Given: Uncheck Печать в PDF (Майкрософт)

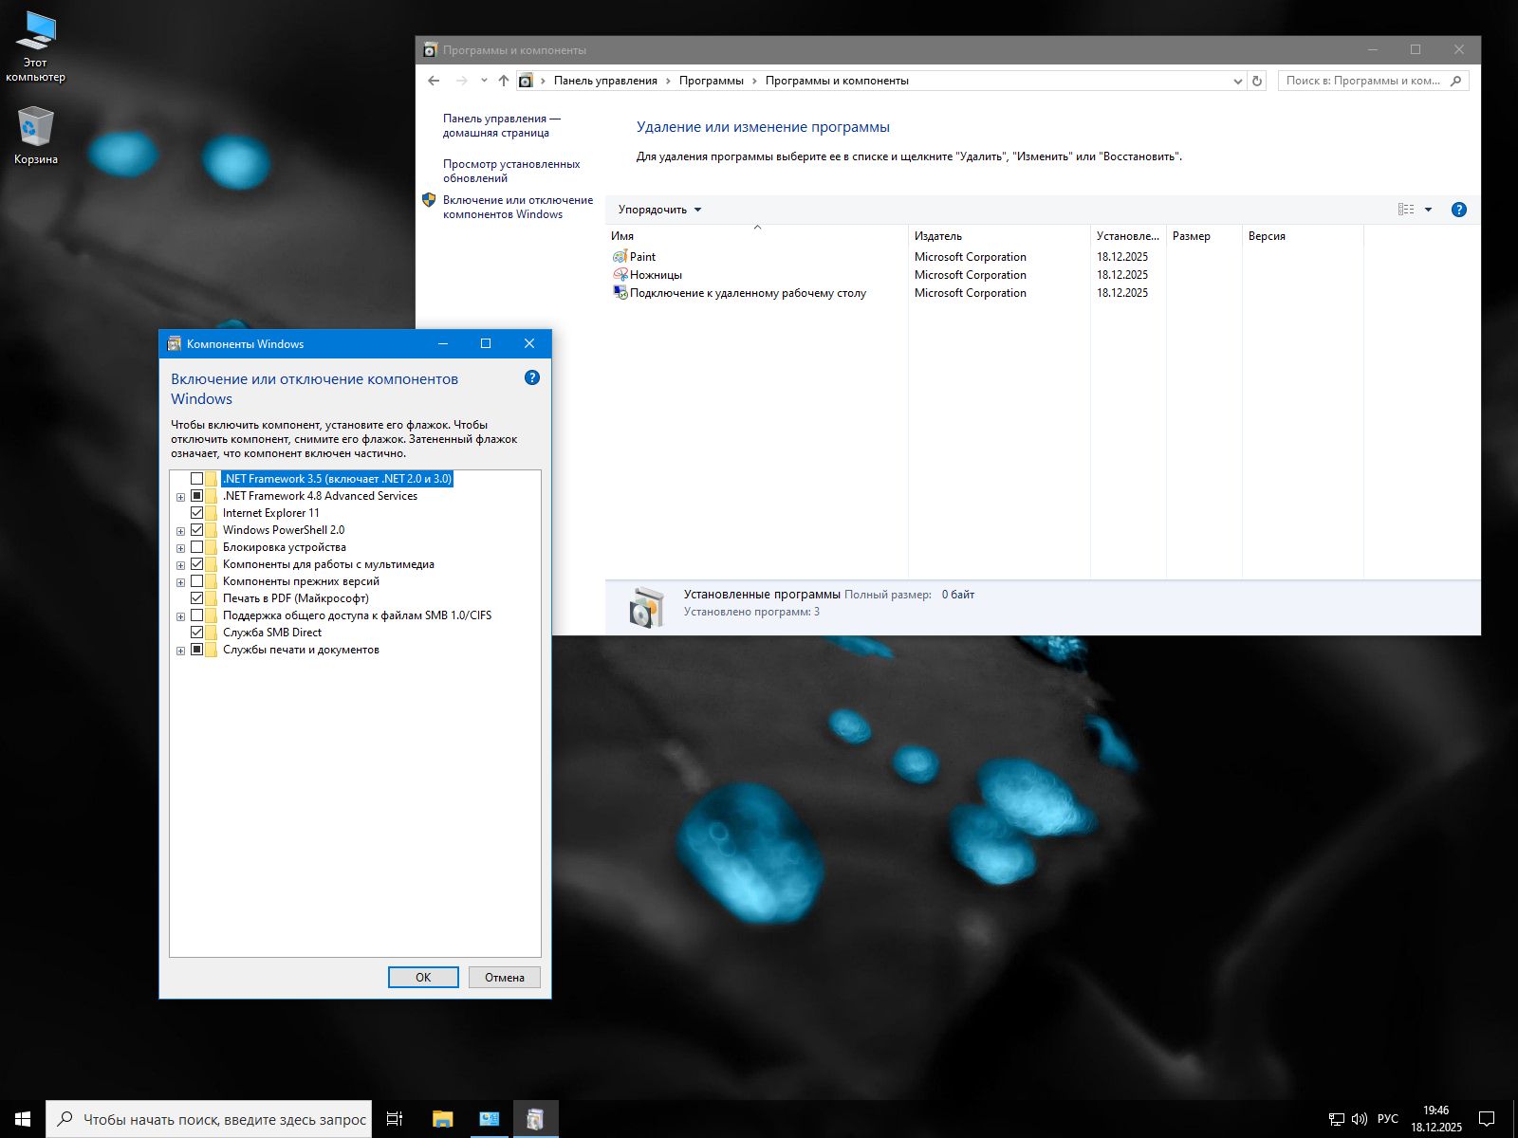Looking at the screenshot, I should [197, 597].
